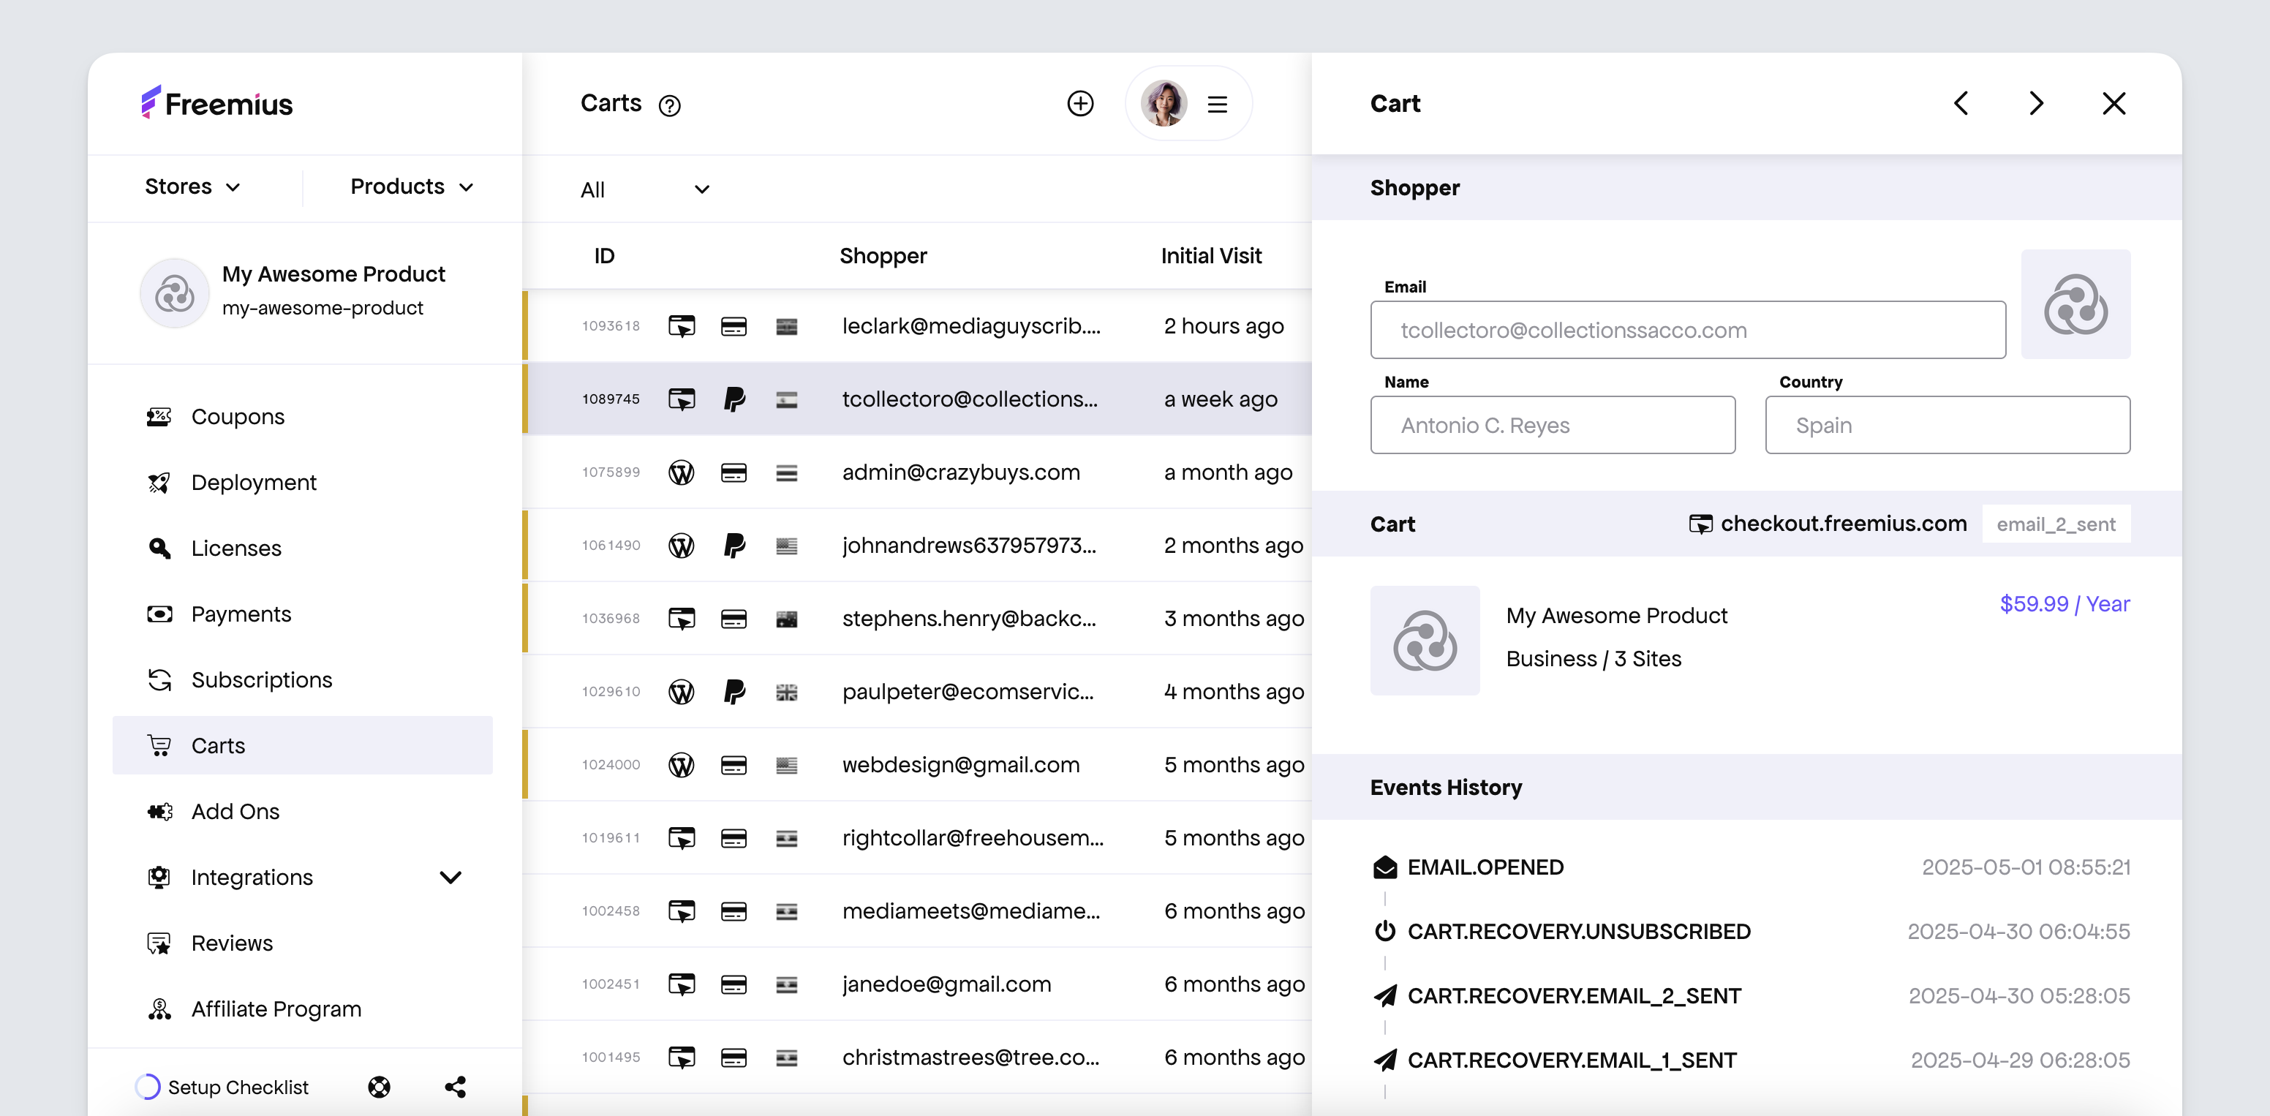Expand the Products dropdown

tap(412, 187)
